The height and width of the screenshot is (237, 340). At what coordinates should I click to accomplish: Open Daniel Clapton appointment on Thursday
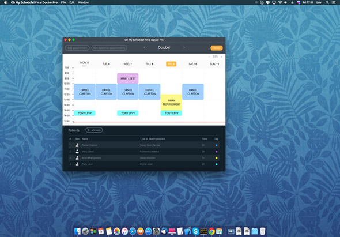point(150,92)
